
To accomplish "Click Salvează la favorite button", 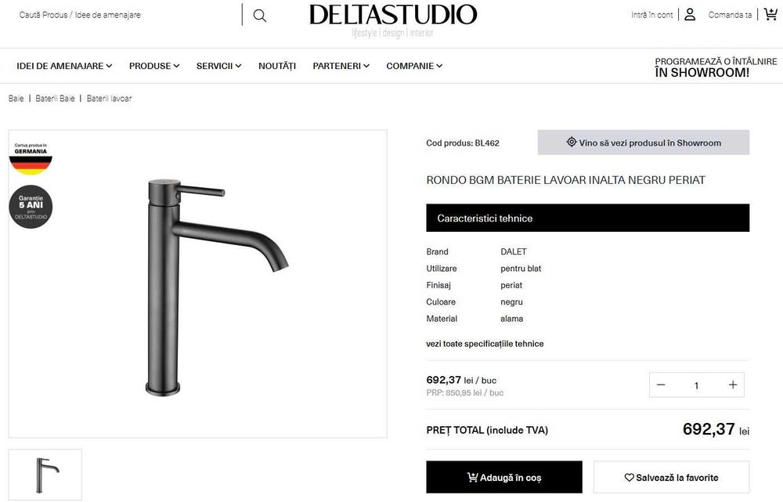I will pos(671,477).
